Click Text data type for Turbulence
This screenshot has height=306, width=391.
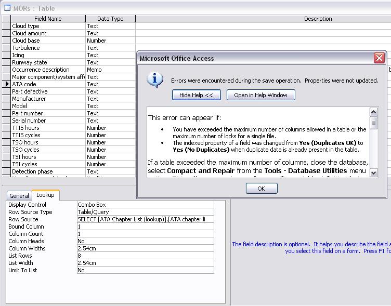[x=110, y=48]
